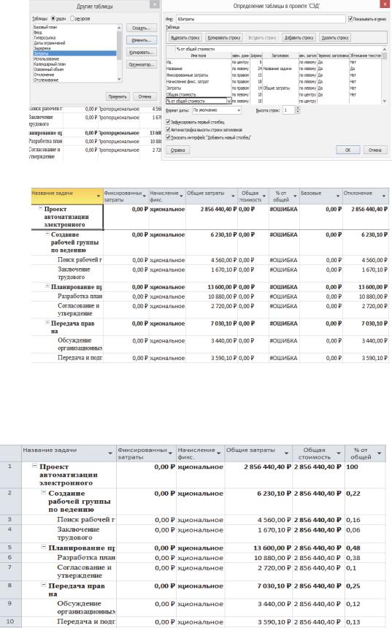The height and width of the screenshot is (628, 392).
Task: Click the 'Применить' button
Action: (x=118, y=96)
